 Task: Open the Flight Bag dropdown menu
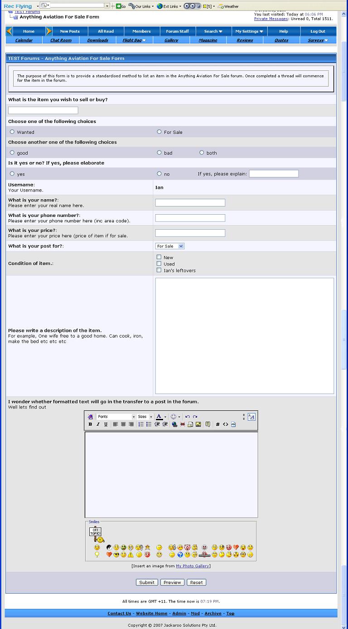134,40
